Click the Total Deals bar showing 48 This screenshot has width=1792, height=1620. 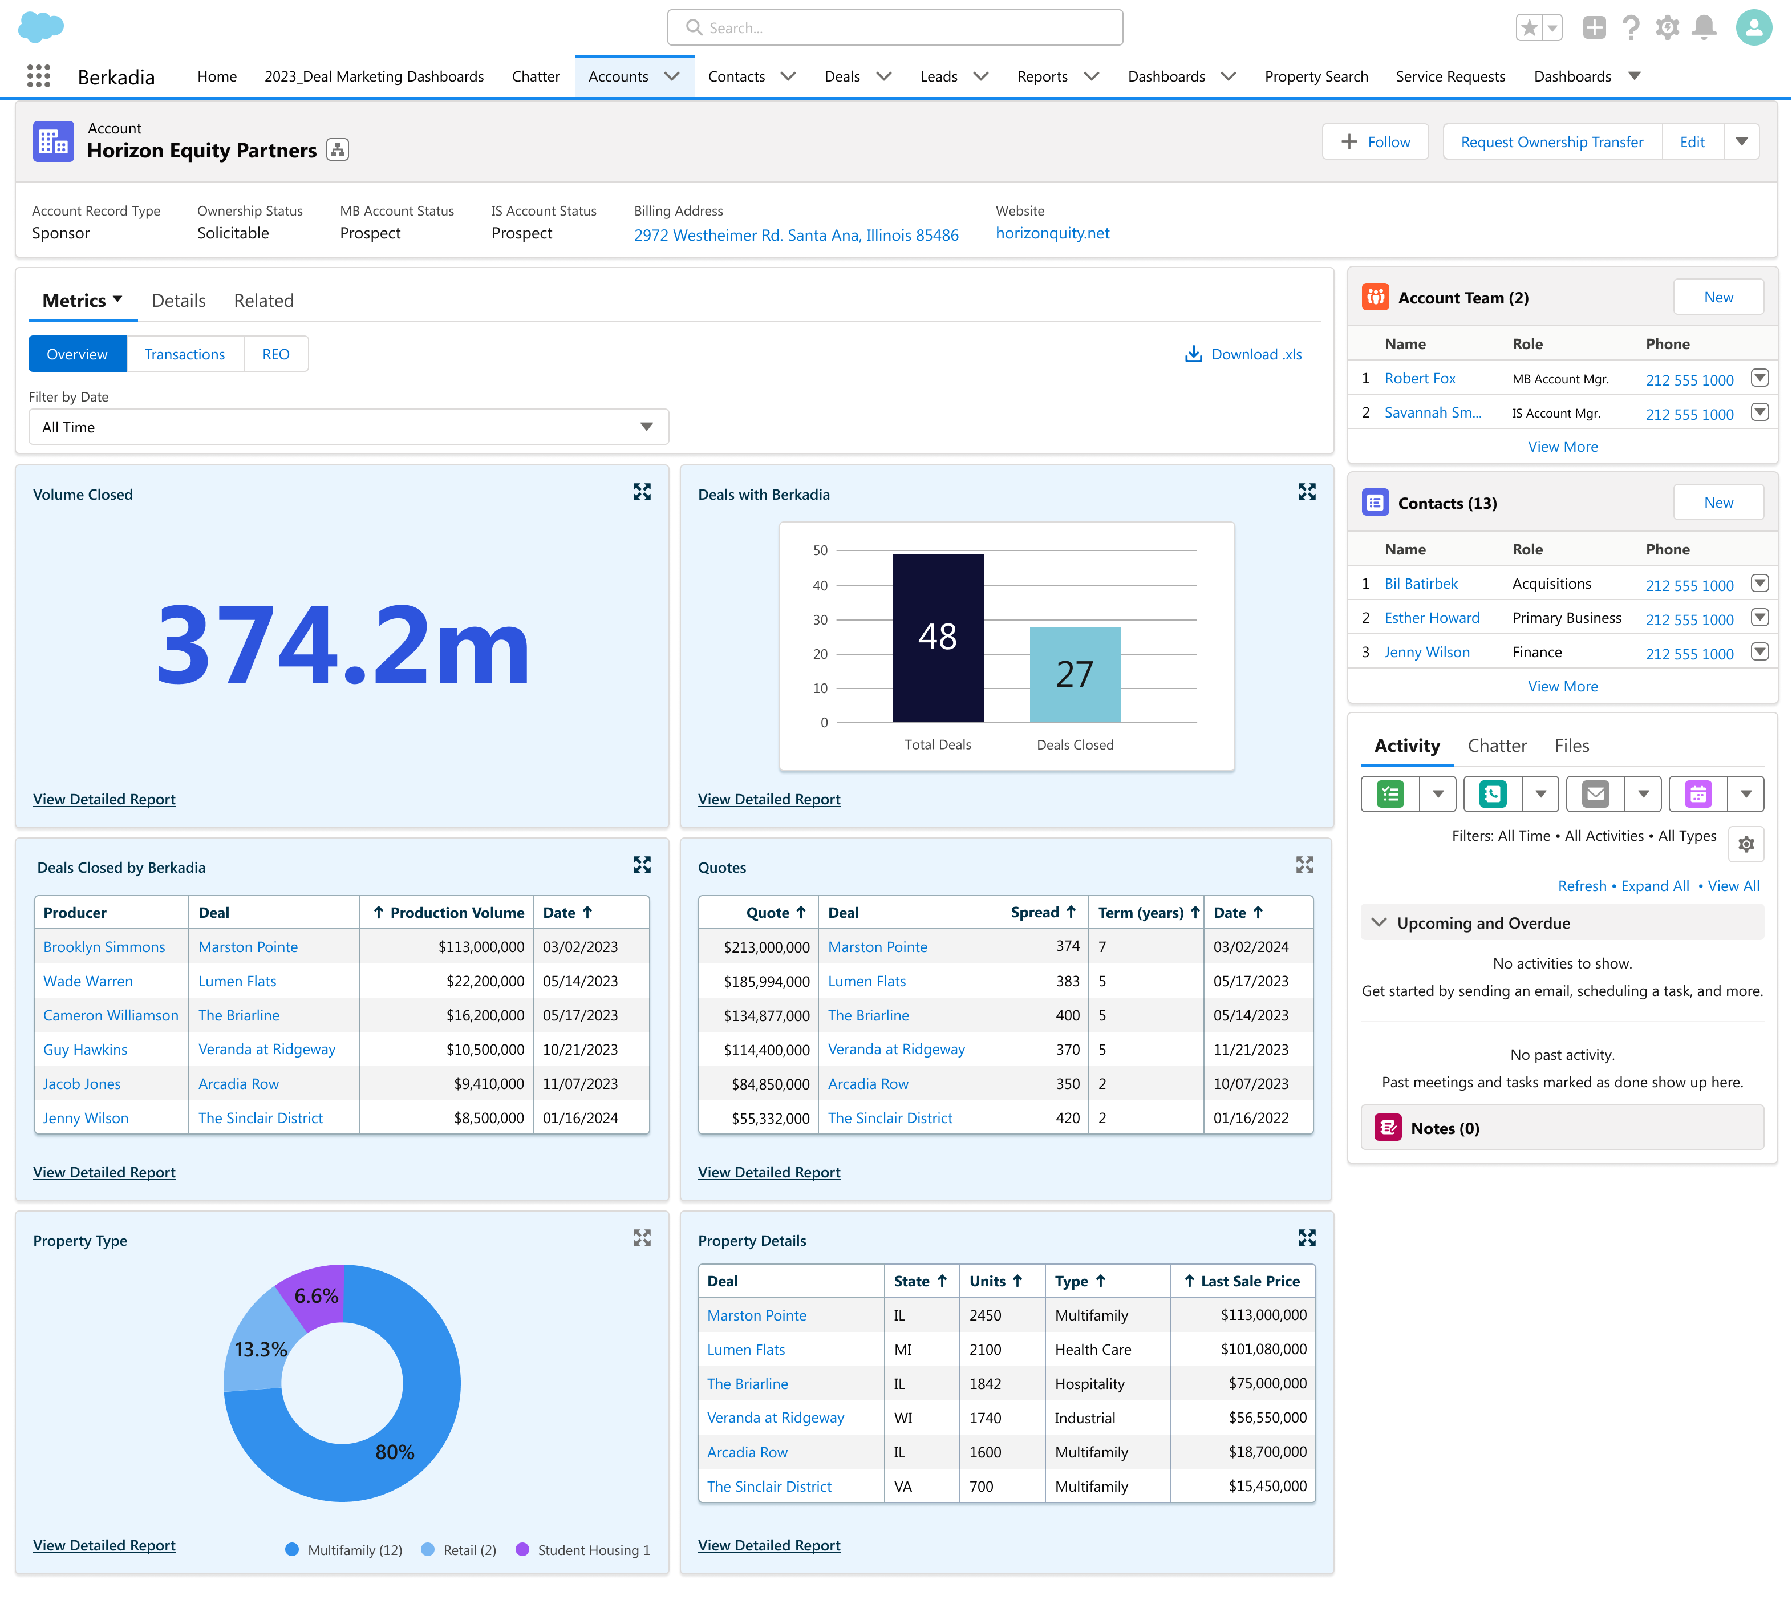[938, 638]
